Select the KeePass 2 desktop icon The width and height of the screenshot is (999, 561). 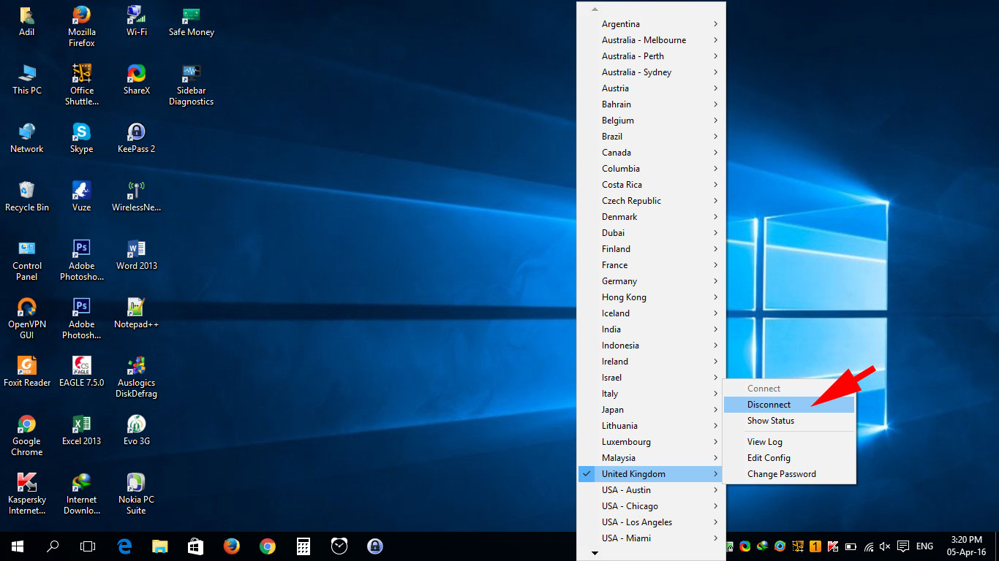(x=136, y=132)
